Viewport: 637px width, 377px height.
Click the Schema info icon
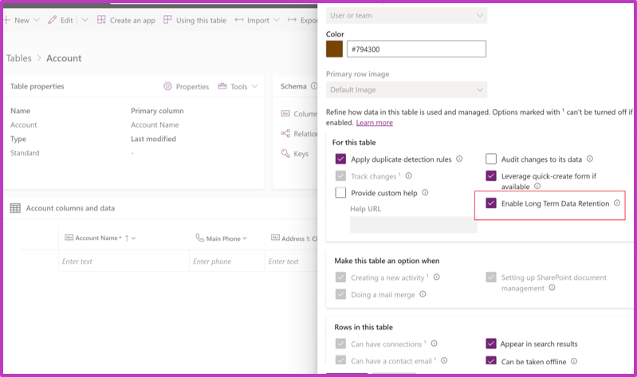314,86
